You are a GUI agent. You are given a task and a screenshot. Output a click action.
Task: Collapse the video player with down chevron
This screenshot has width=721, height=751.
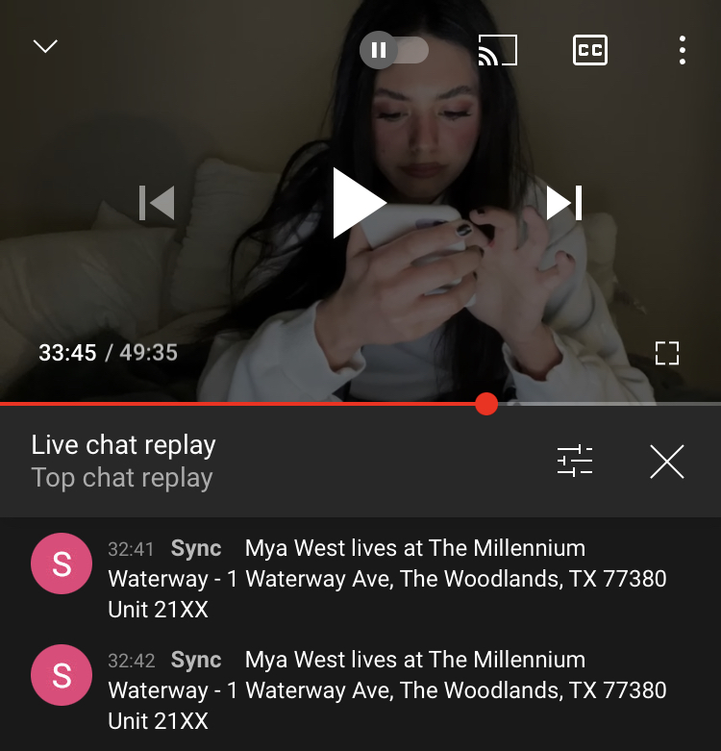click(x=45, y=46)
